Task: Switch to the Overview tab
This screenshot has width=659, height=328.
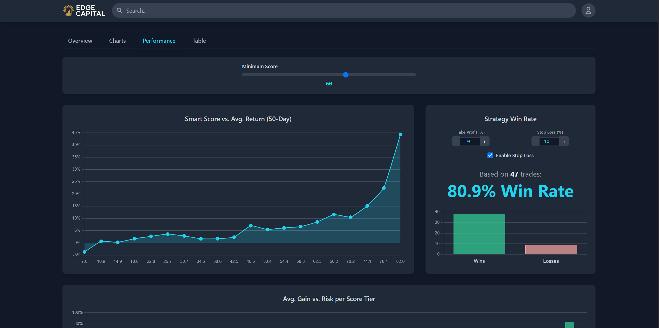Action: [x=80, y=41]
